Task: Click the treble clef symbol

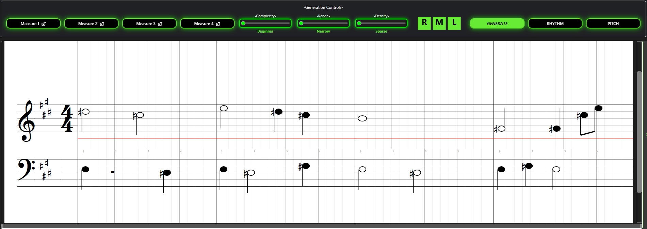Action: (26, 121)
